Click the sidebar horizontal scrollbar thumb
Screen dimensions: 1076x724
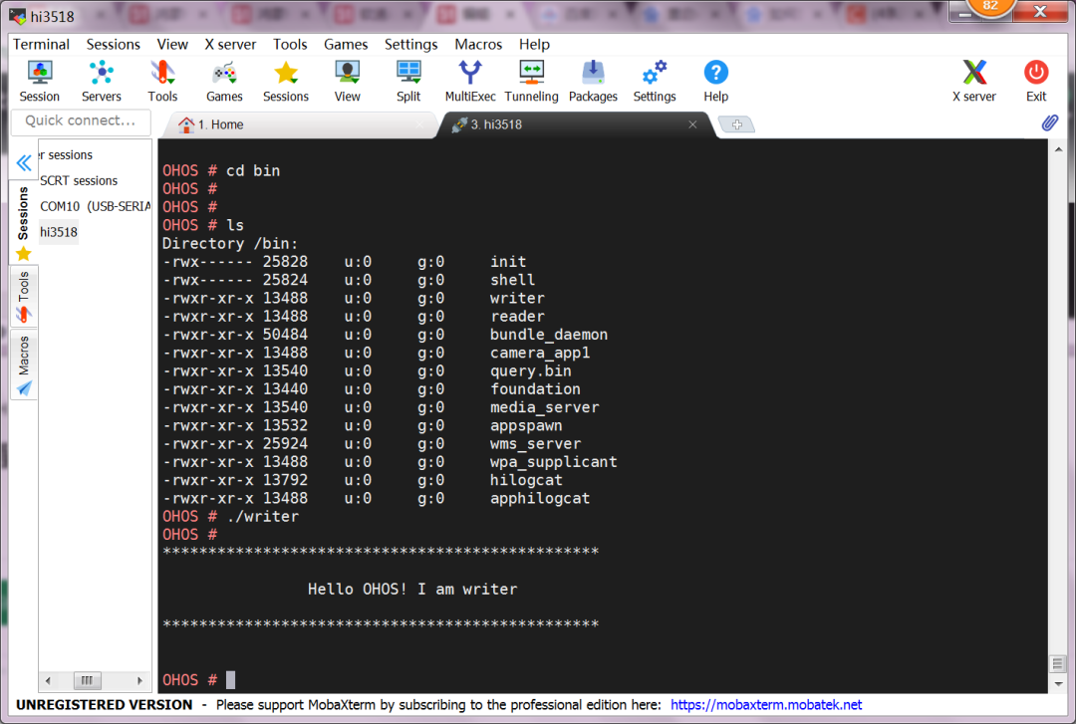pyautogui.click(x=87, y=681)
